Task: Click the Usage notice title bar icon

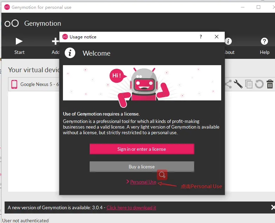Action: (65, 37)
